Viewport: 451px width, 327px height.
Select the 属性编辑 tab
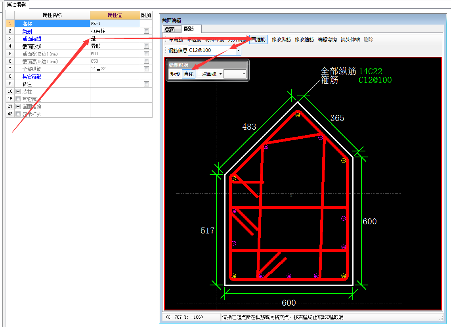click(16, 4)
